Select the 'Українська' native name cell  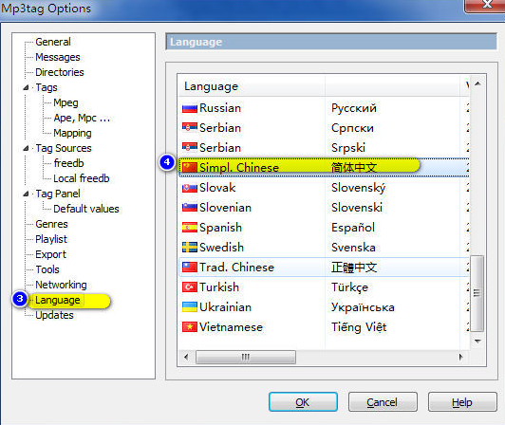(363, 307)
